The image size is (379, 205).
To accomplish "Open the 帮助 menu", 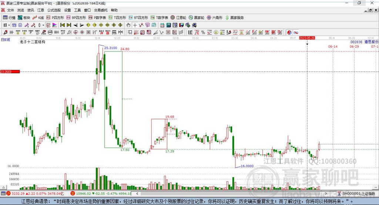I will click(x=114, y=10).
